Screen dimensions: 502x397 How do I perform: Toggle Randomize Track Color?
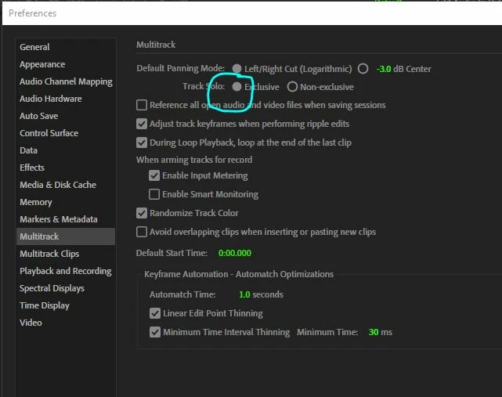coord(142,213)
